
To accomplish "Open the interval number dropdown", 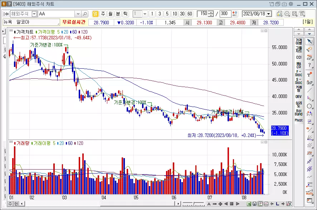I will click(x=145, y=14).
